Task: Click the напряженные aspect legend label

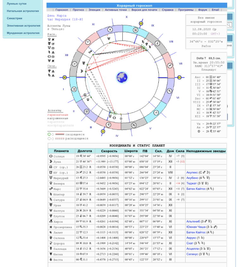Action: [58, 118]
